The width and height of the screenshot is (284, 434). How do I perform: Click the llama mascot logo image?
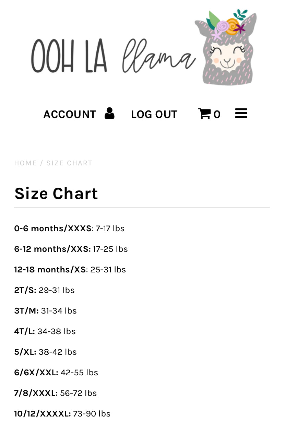226,48
